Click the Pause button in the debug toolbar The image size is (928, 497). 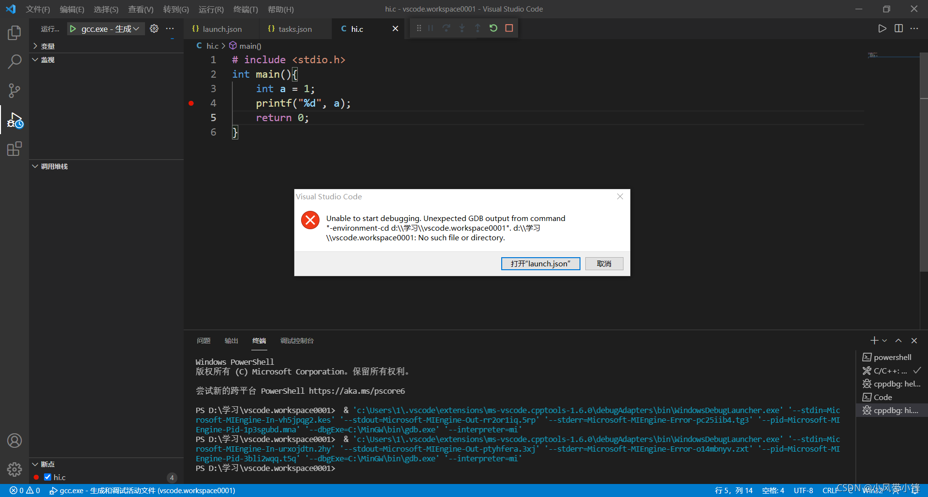pos(431,28)
